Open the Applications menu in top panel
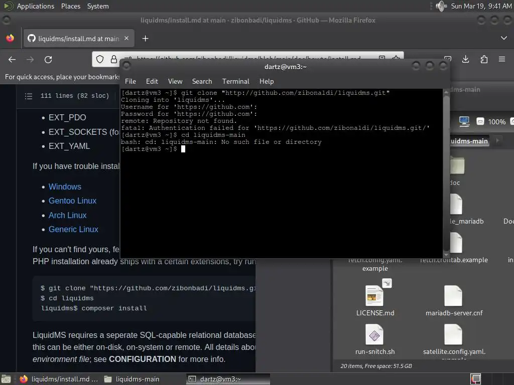514x385 pixels. click(36, 6)
